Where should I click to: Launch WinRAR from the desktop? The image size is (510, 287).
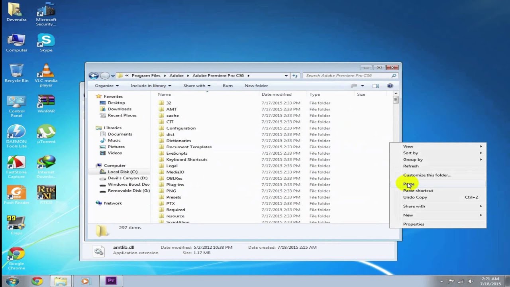point(46,104)
